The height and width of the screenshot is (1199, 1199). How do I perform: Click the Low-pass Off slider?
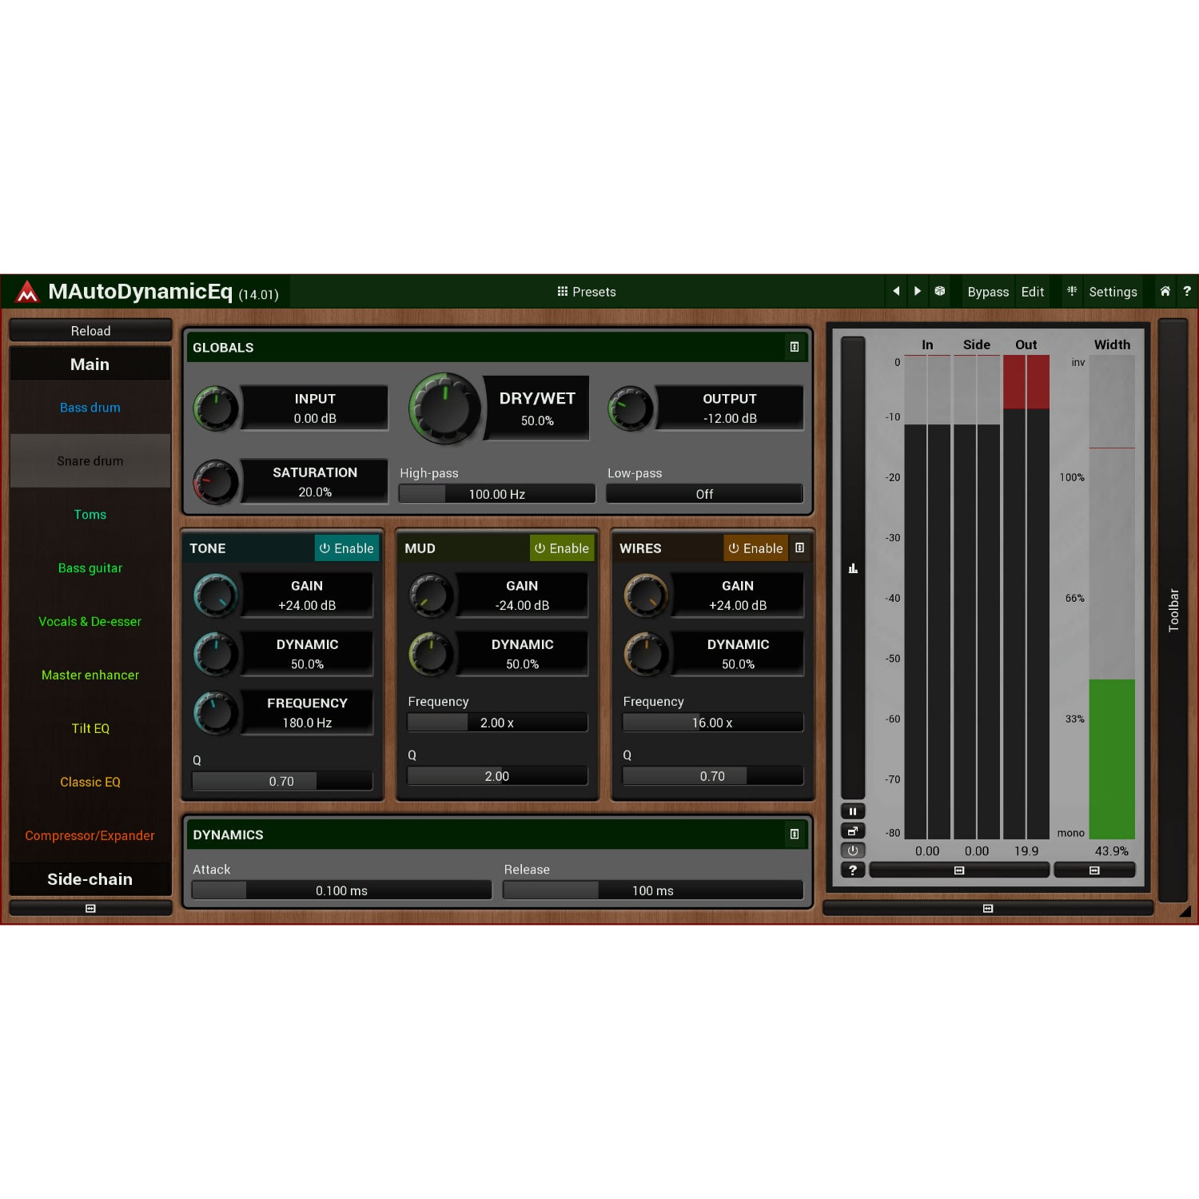704,494
